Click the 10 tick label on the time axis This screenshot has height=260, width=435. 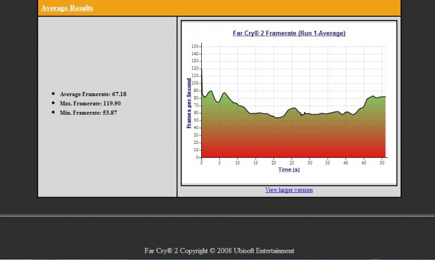(x=237, y=163)
